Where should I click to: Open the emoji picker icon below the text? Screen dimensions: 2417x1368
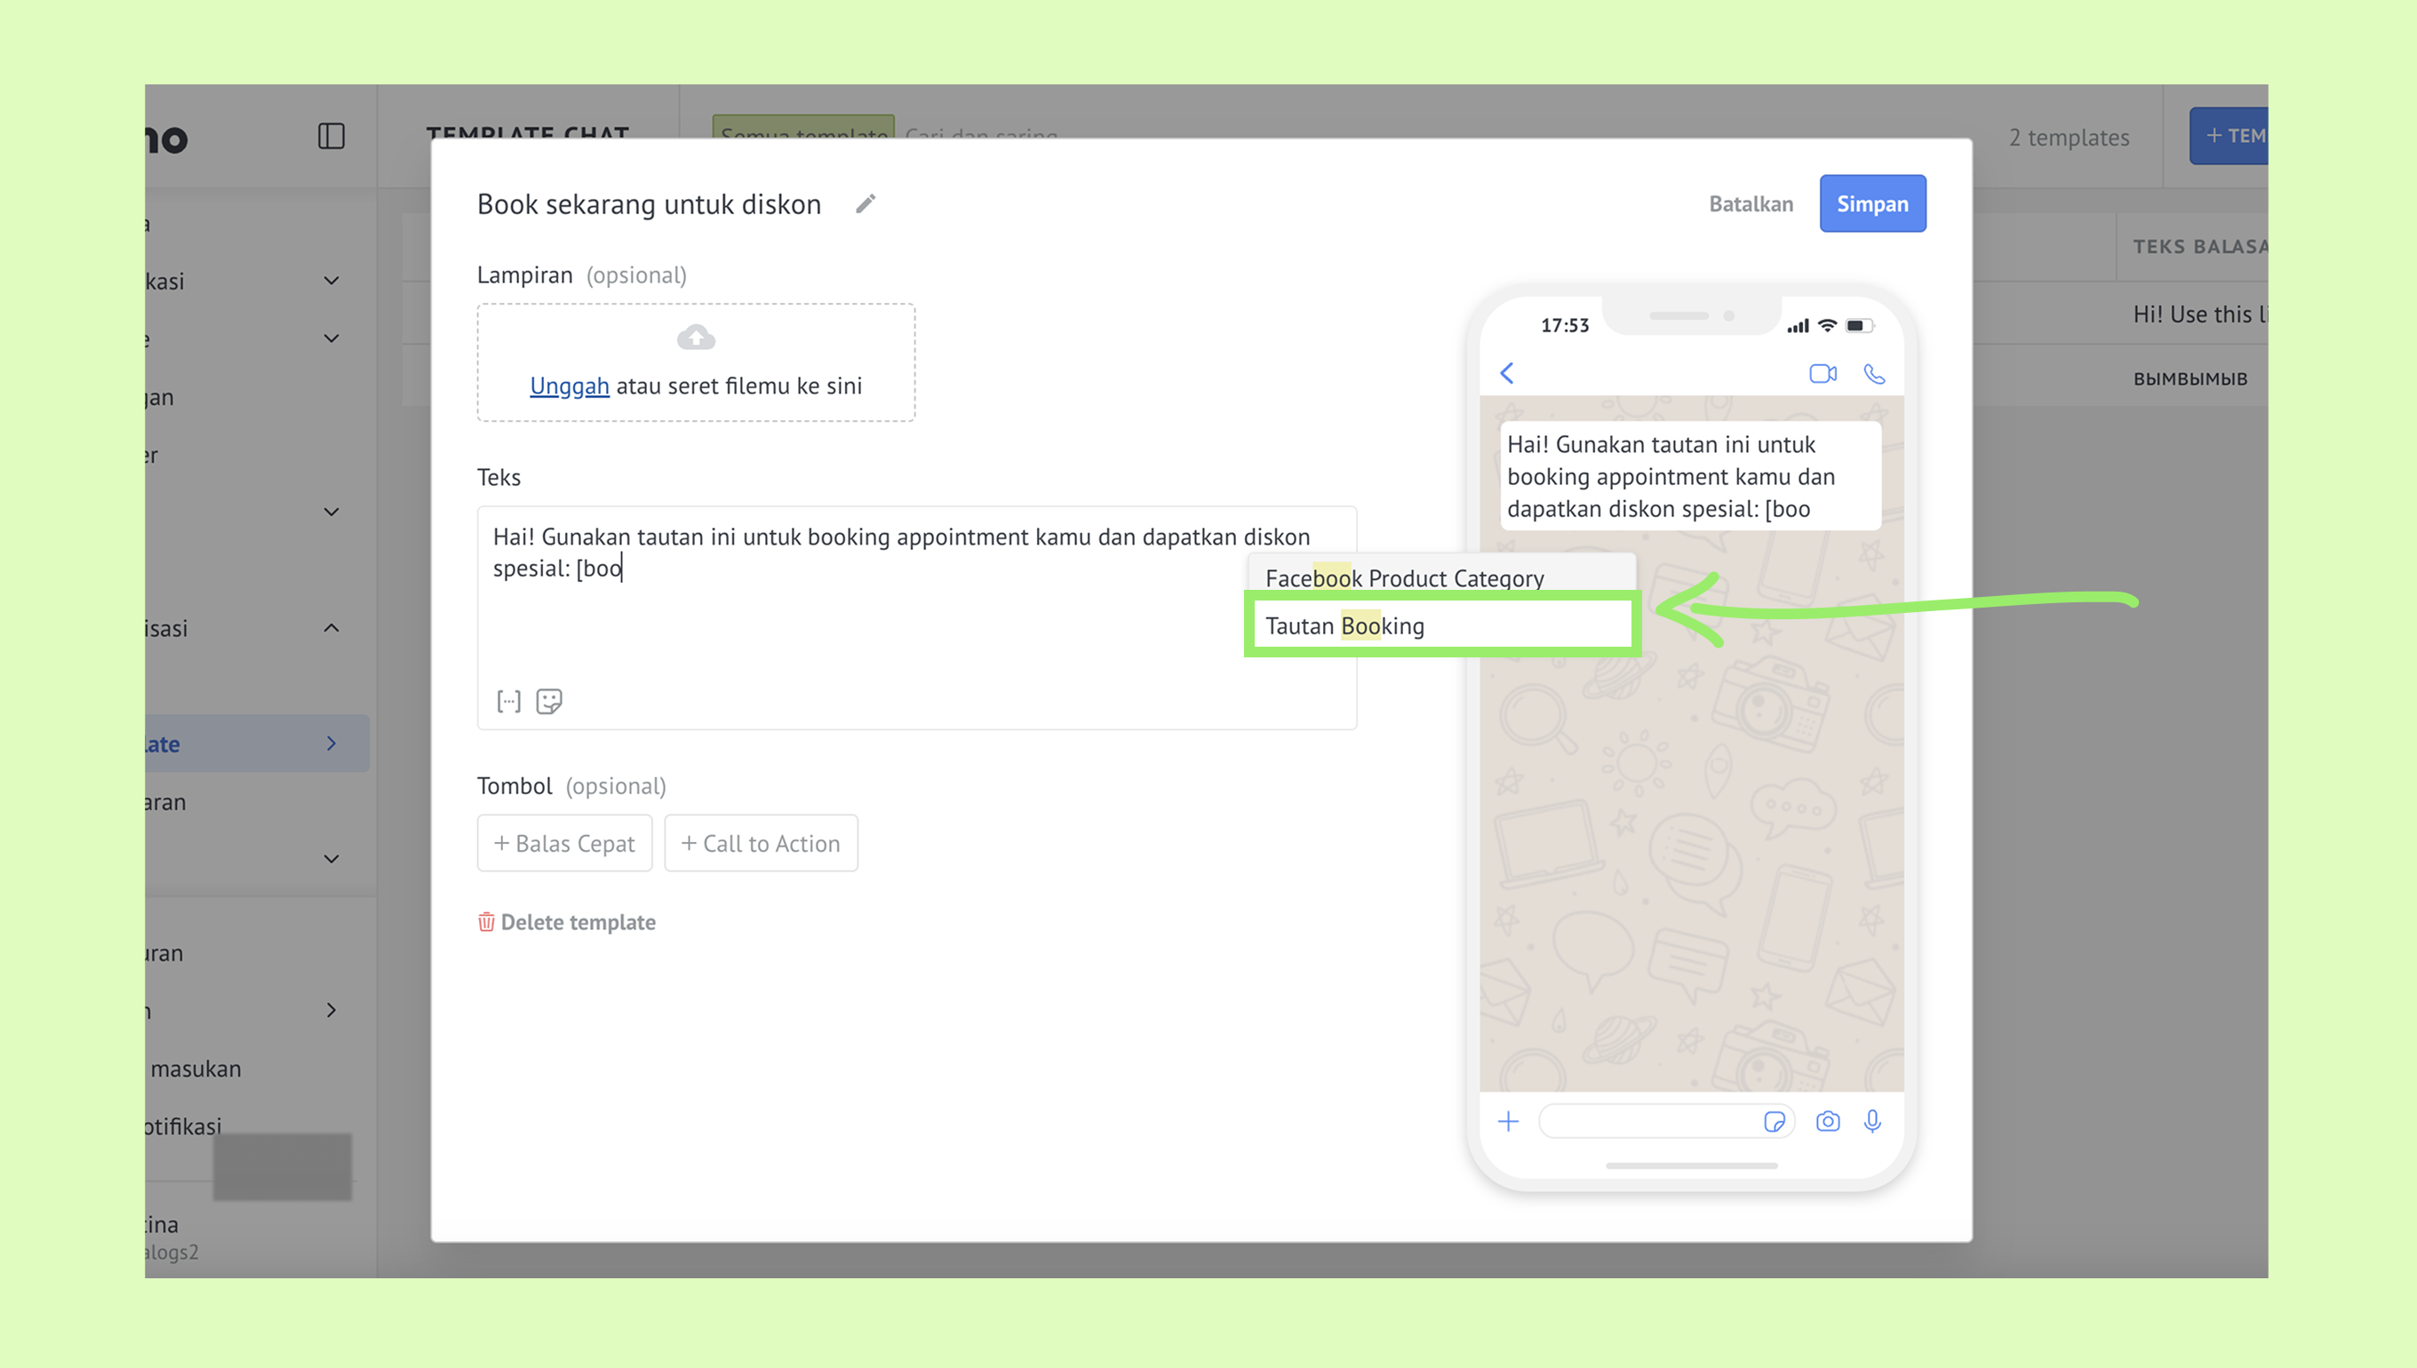(x=549, y=701)
